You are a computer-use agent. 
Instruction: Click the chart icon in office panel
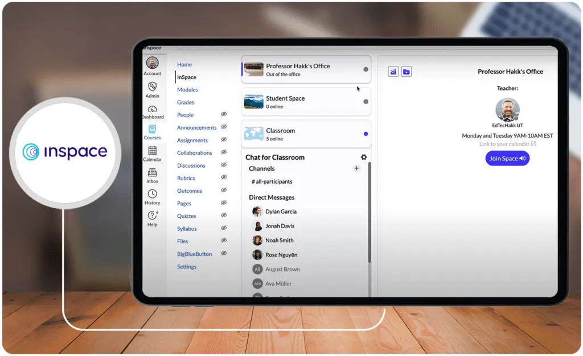(x=393, y=72)
